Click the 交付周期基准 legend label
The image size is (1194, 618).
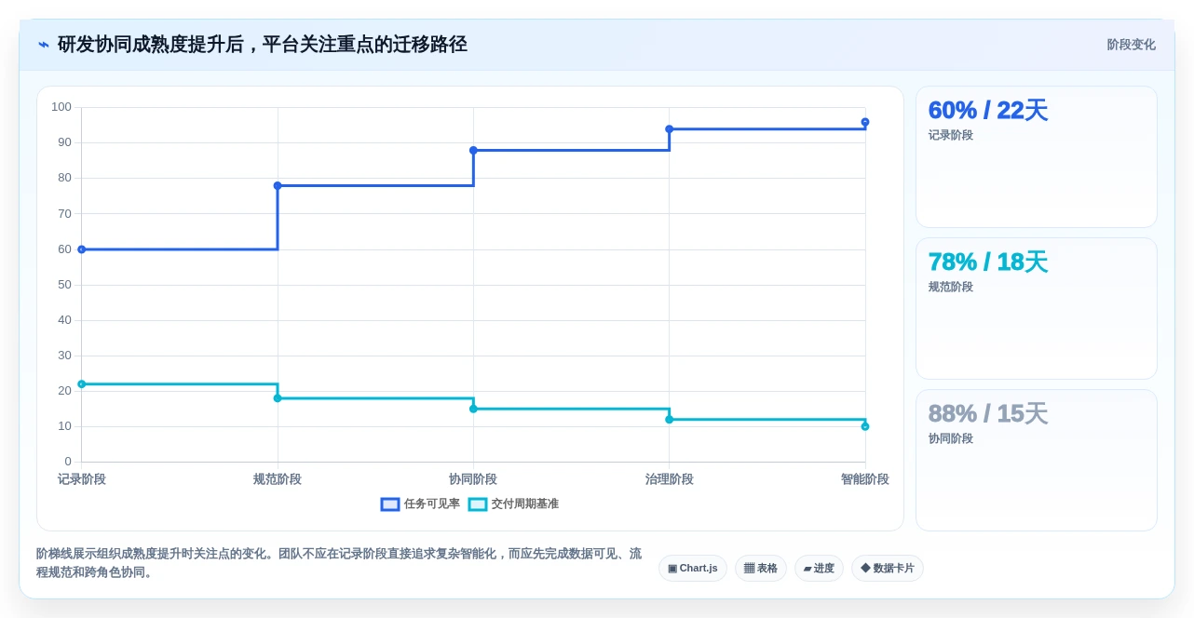(525, 504)
